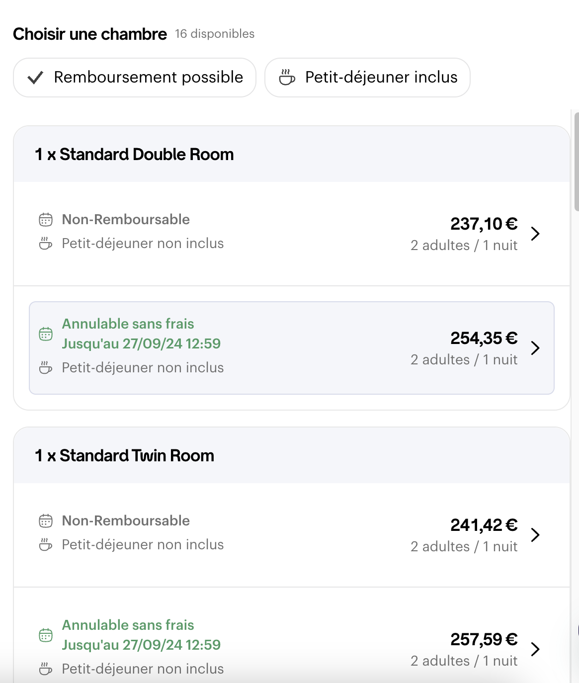The image size is (579, 683).
Task: Click breakfast cup icon in 254,35 € offer
Action: tap(46, 368)
